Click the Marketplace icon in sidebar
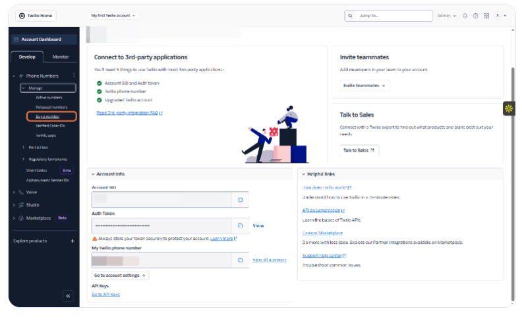The image size is (522, 321). coord(21,218)
